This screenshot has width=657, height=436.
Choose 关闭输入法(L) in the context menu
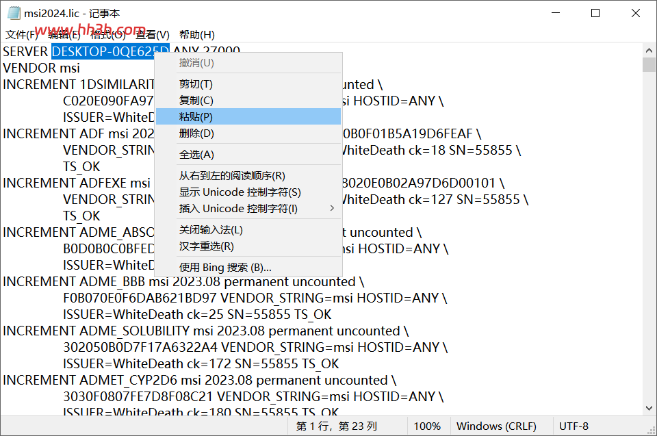tap(248, 230)
